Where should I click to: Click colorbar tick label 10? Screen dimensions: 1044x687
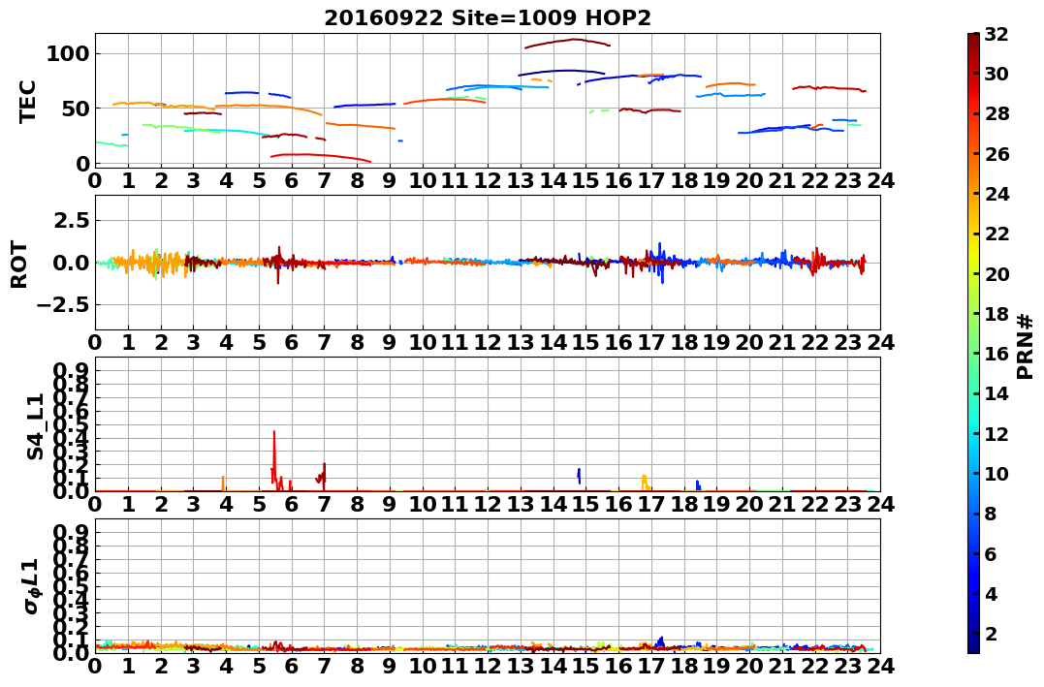[997, 473]
